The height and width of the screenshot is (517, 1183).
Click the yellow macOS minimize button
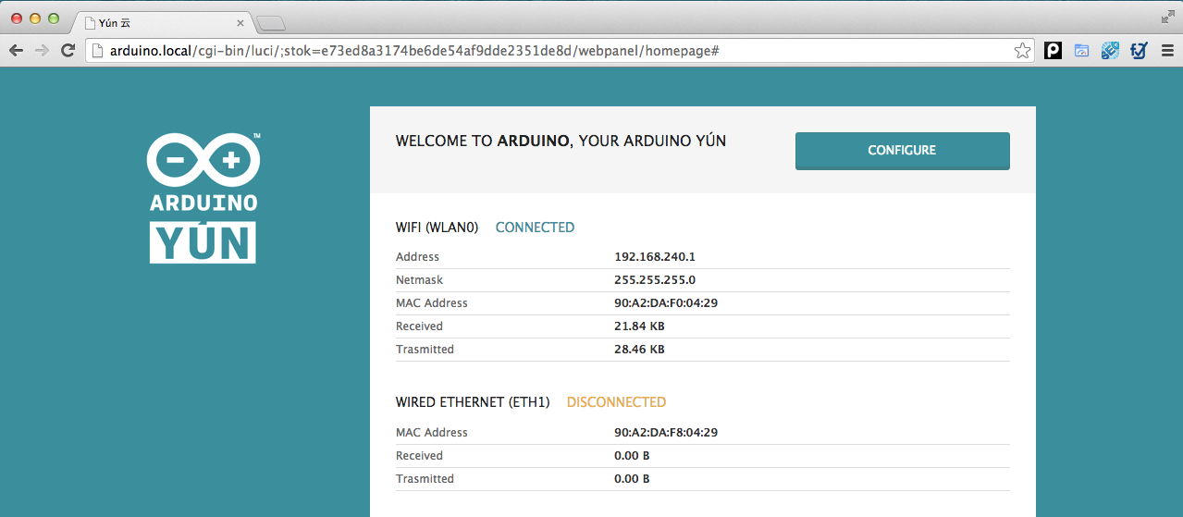(35, 18)
